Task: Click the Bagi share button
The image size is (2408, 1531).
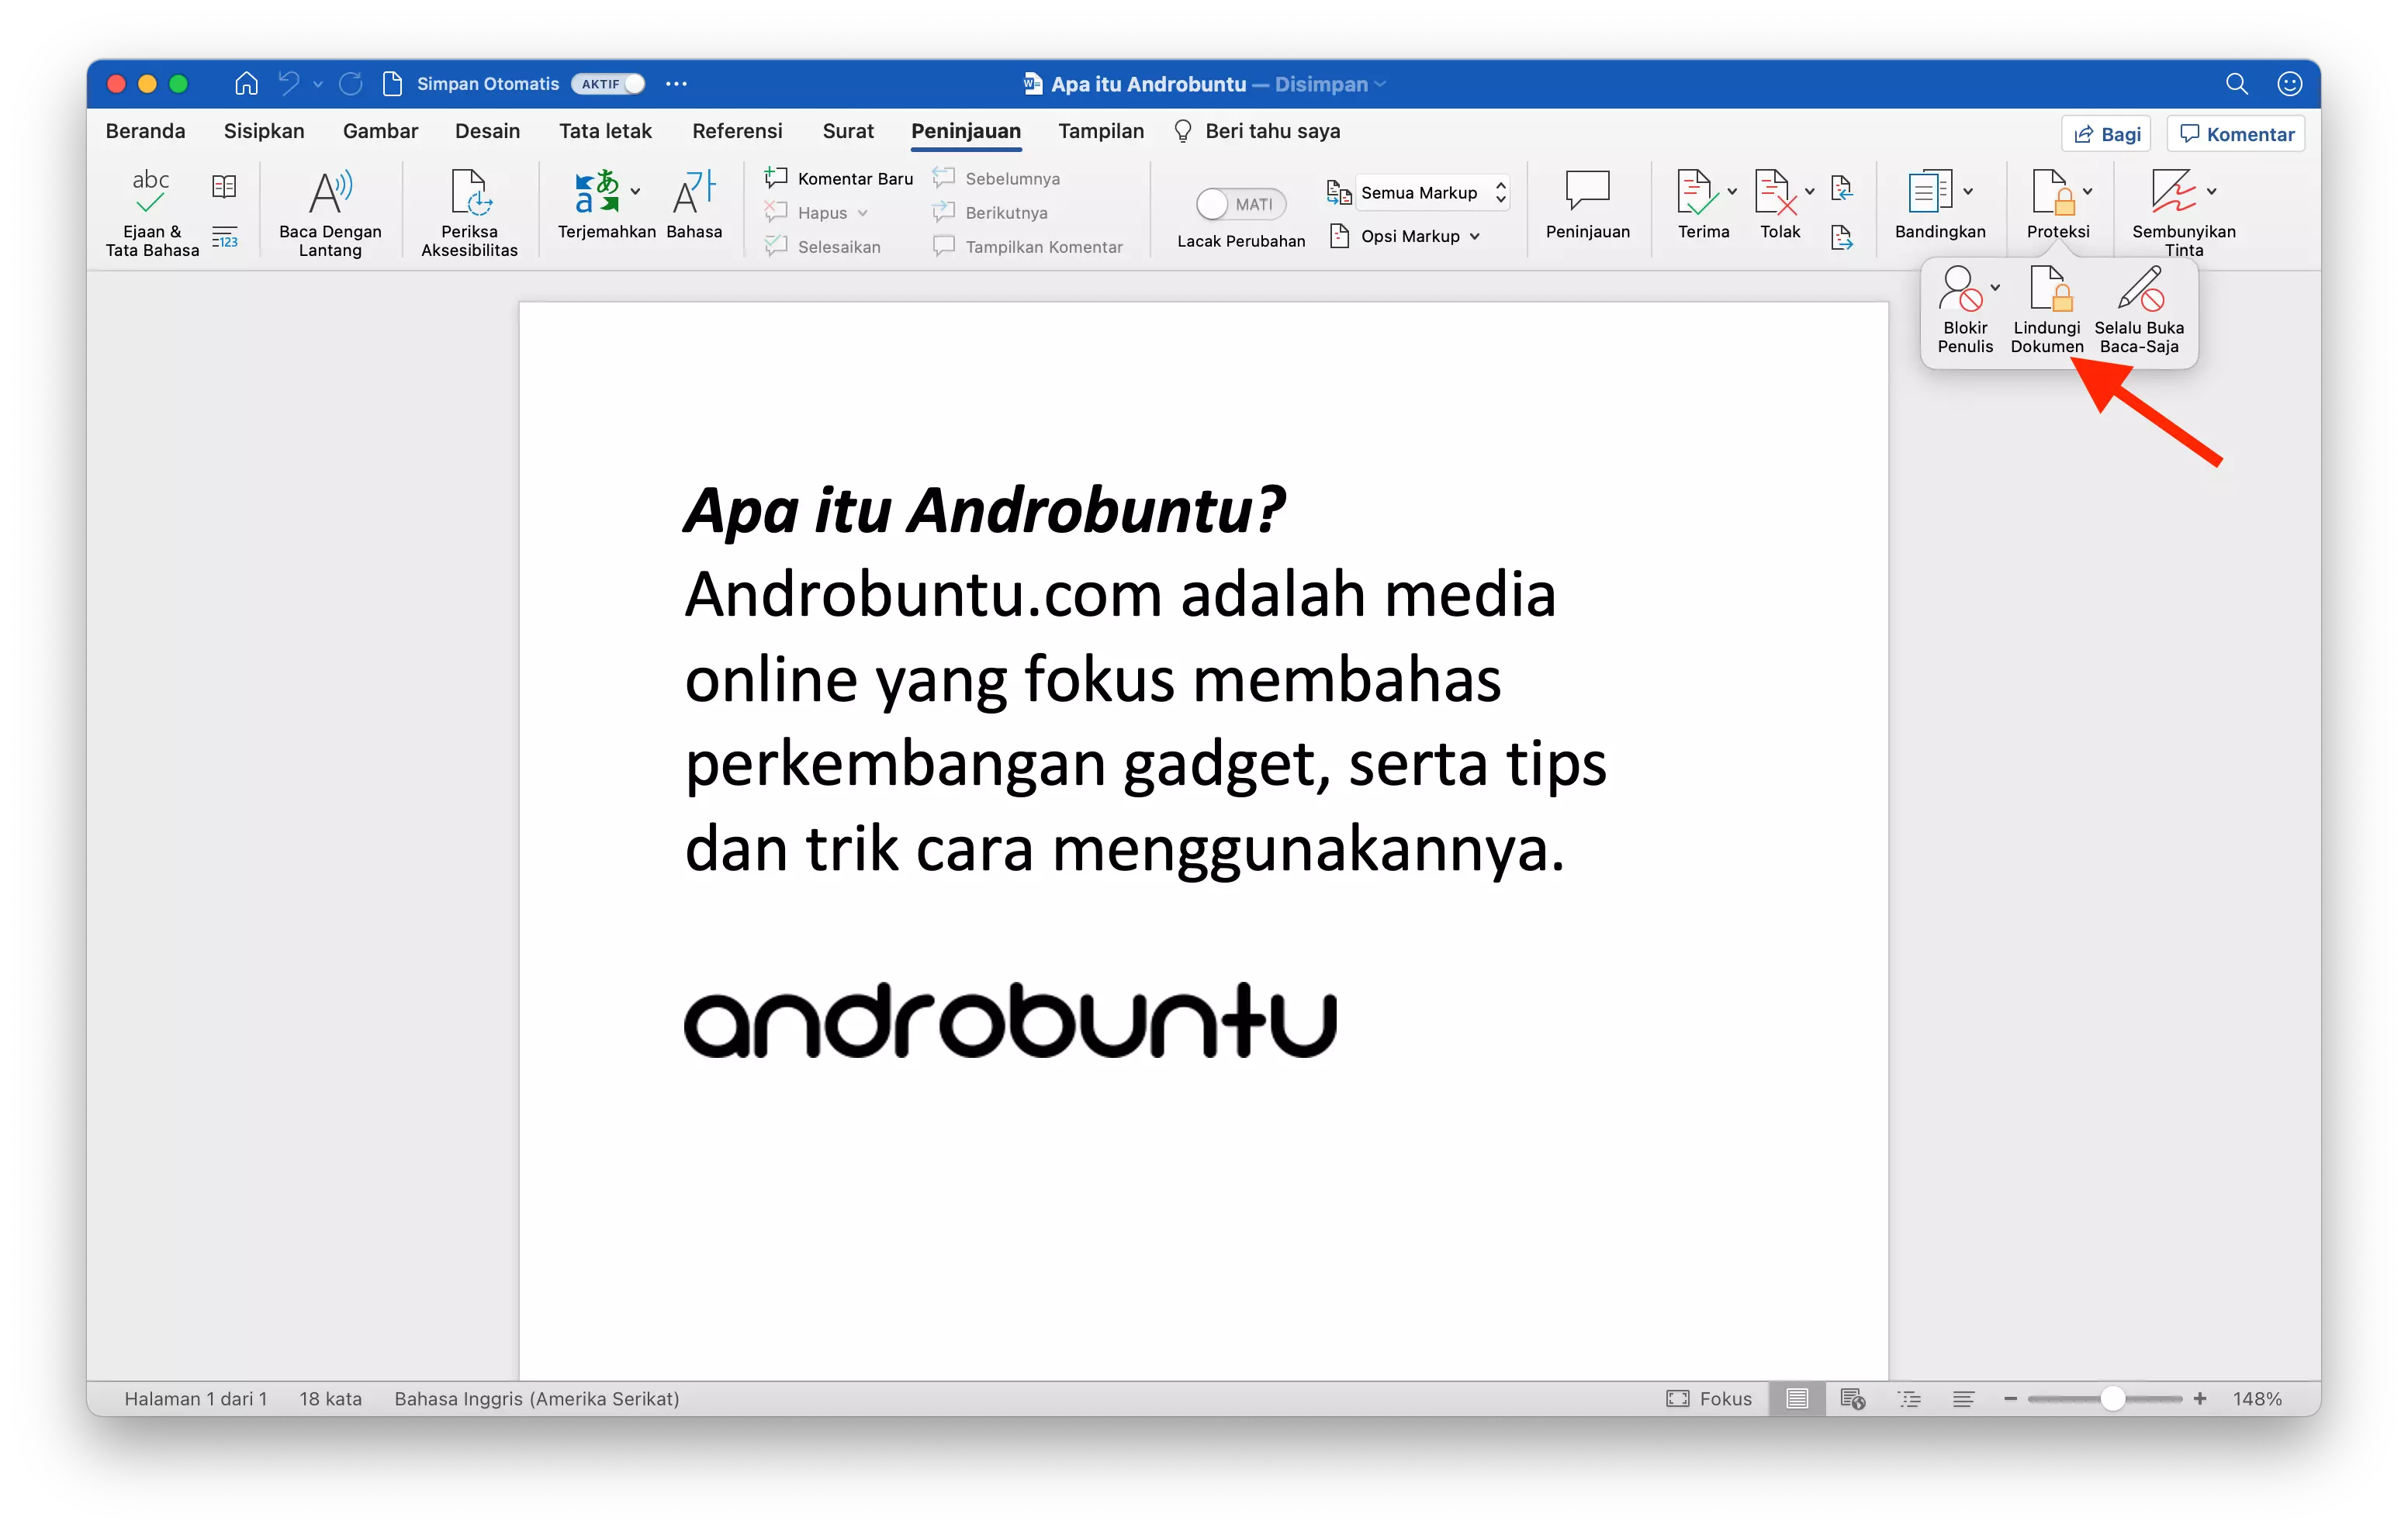Action: click(2105, 133)
